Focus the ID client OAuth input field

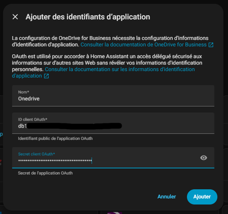pyautogui.click(x=113, y=126)
